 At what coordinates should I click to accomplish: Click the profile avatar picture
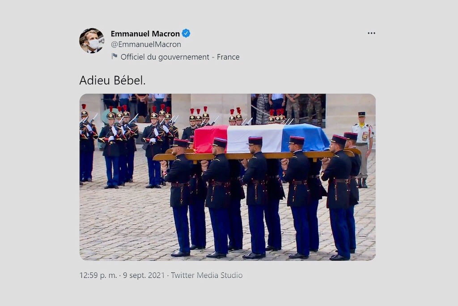coord(92,40)
